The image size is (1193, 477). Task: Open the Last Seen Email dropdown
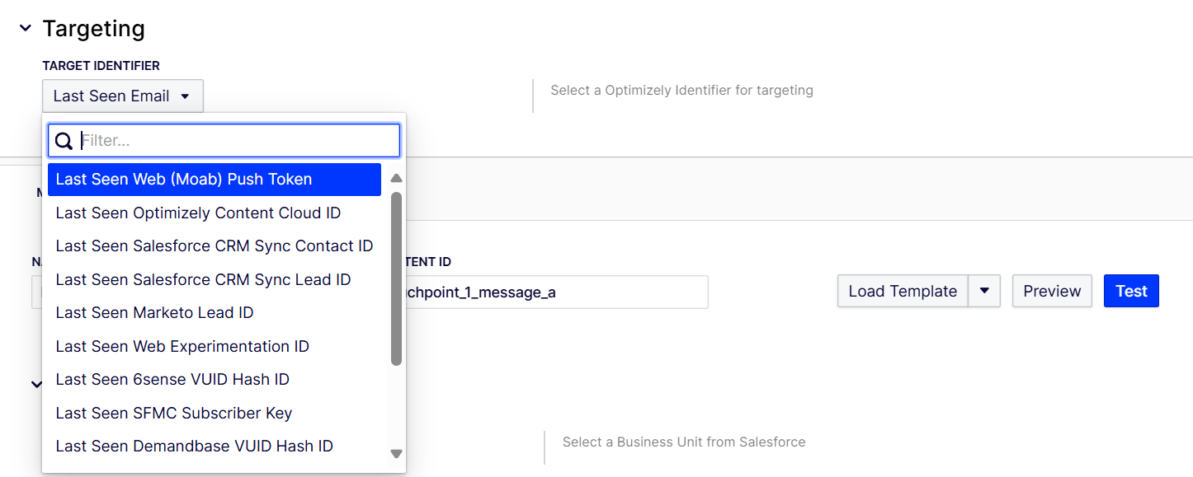[123, 96]
